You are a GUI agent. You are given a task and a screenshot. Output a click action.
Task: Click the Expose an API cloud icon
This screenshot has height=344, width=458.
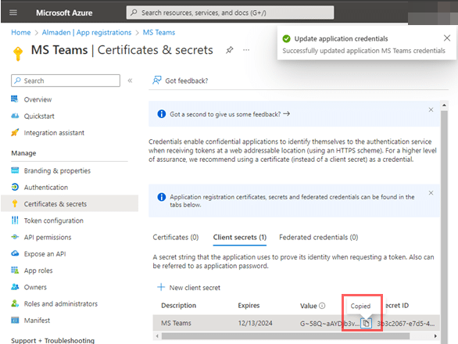click(15, 253)
